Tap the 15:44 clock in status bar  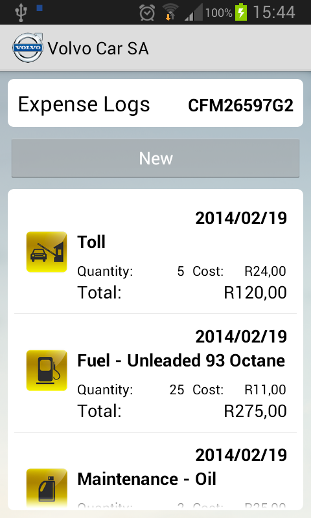pyautogui.click(x=274, y=12)
